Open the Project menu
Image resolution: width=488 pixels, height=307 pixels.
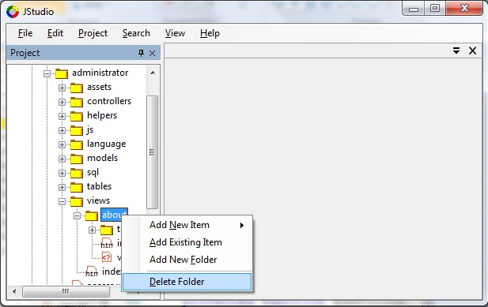[x=93, y=33]
